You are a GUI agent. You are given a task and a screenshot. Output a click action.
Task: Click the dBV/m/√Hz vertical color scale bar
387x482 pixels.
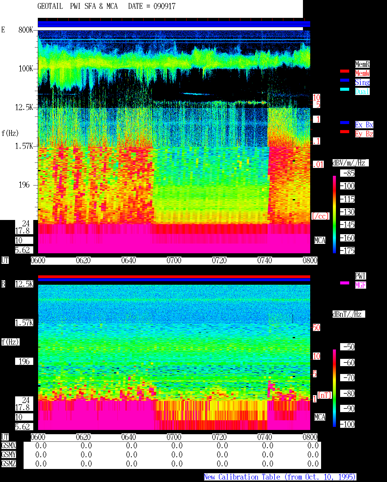(334, 214)
